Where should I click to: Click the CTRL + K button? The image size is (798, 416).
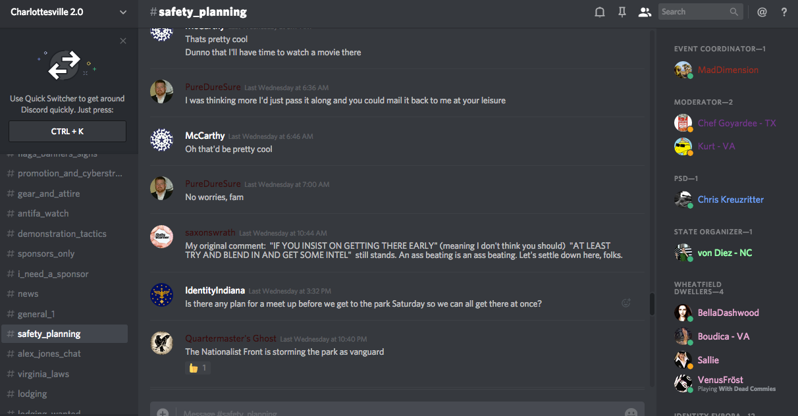(x=67, y=131)
